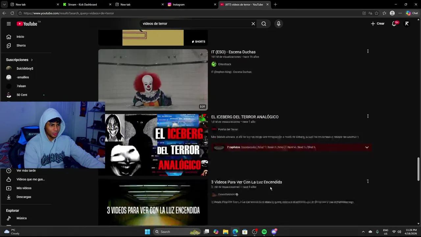Open the browser tab list dropdown
The height and width of the screenshot is (237, 421).
(x=4, y=5)
